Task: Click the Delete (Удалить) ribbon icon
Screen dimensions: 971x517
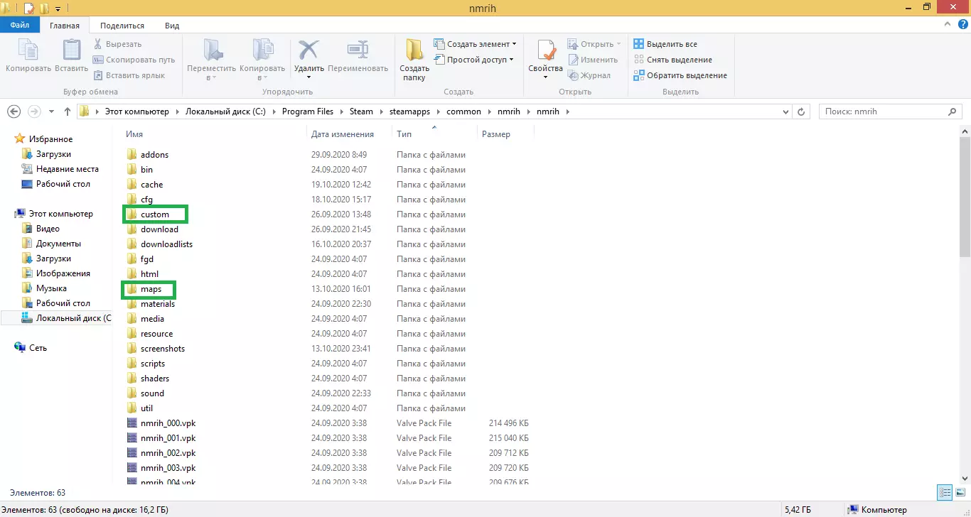Action: click(309, 51)
